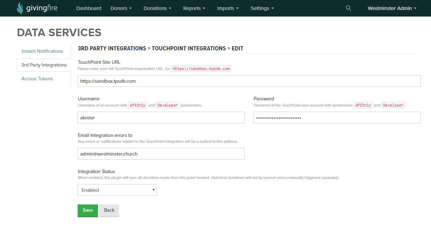Open the Imports dropdown menu
The image size is (431, 231).
click(x=228, y=8)
